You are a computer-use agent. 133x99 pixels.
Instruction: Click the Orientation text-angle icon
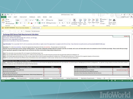pos(42,20)
